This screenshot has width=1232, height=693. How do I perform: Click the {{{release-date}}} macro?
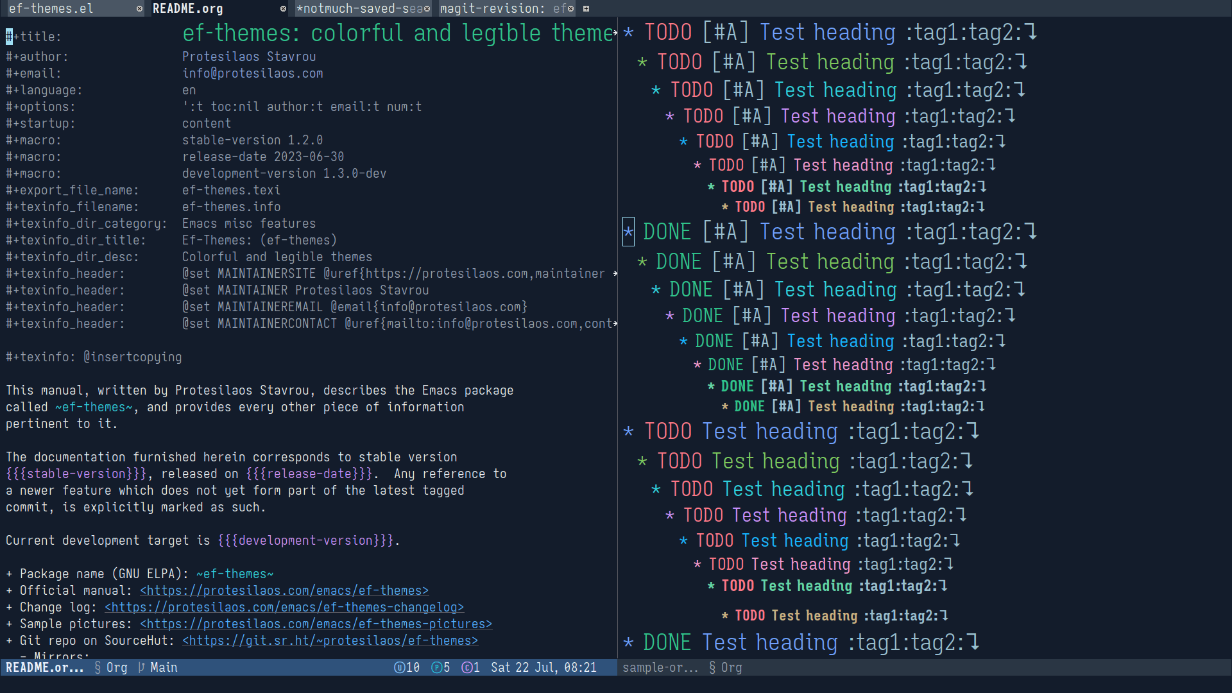[309, 474]
